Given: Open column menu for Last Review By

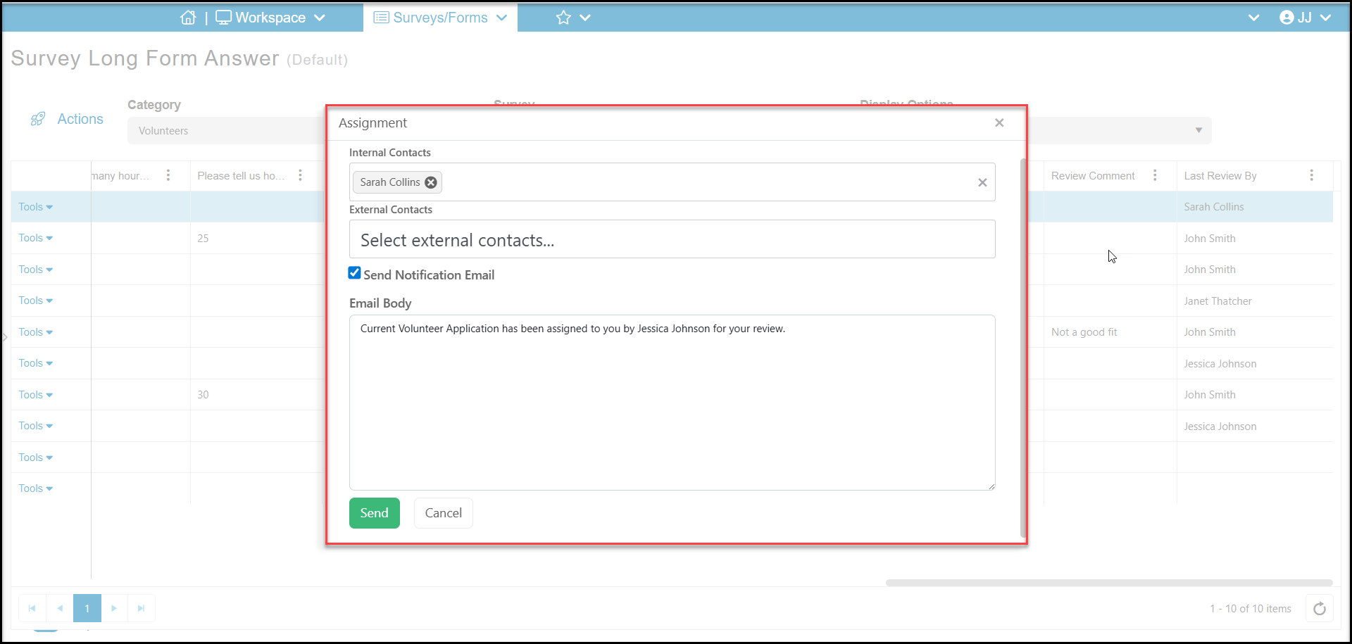Looking at the screenshot, I should click(x=1311, y=175).
